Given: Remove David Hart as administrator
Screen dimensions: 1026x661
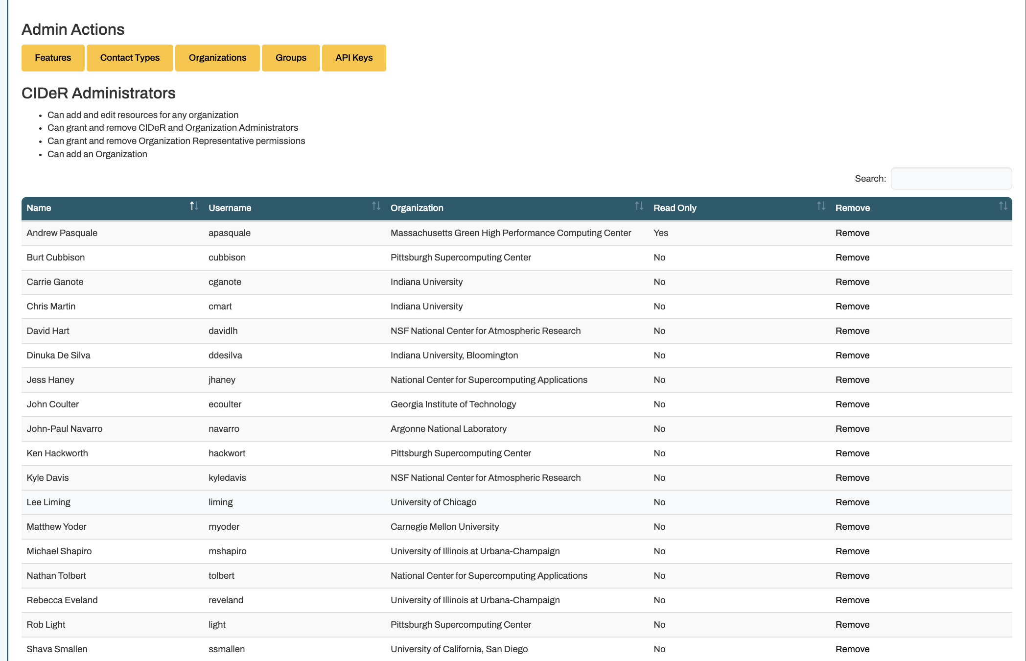Looking at the screenshot, I should 852,331.
